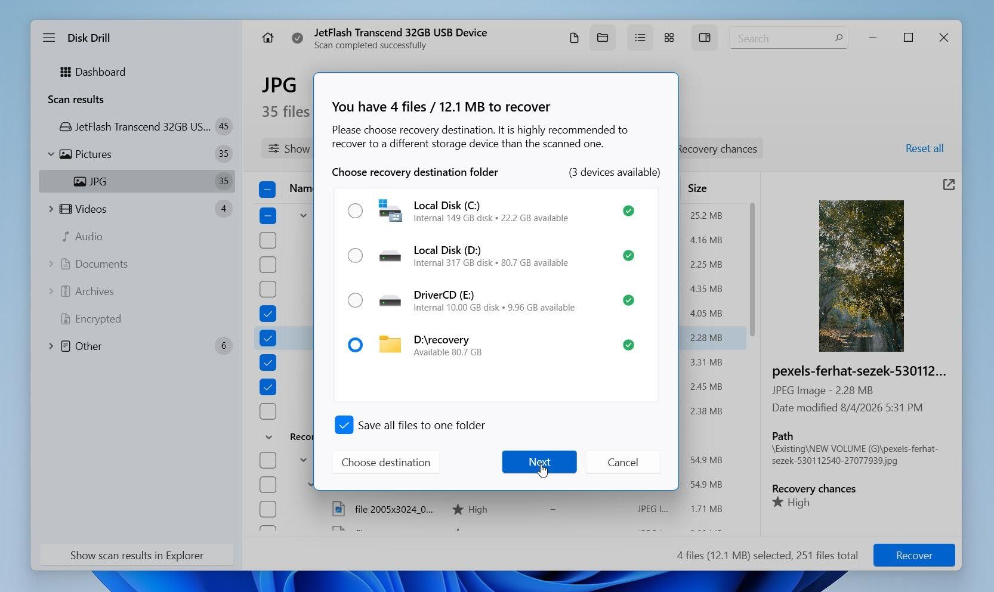This screenshot has height=592, width=994.
Task: Expand the Archives tree node
Action: (x=51, y=291)
